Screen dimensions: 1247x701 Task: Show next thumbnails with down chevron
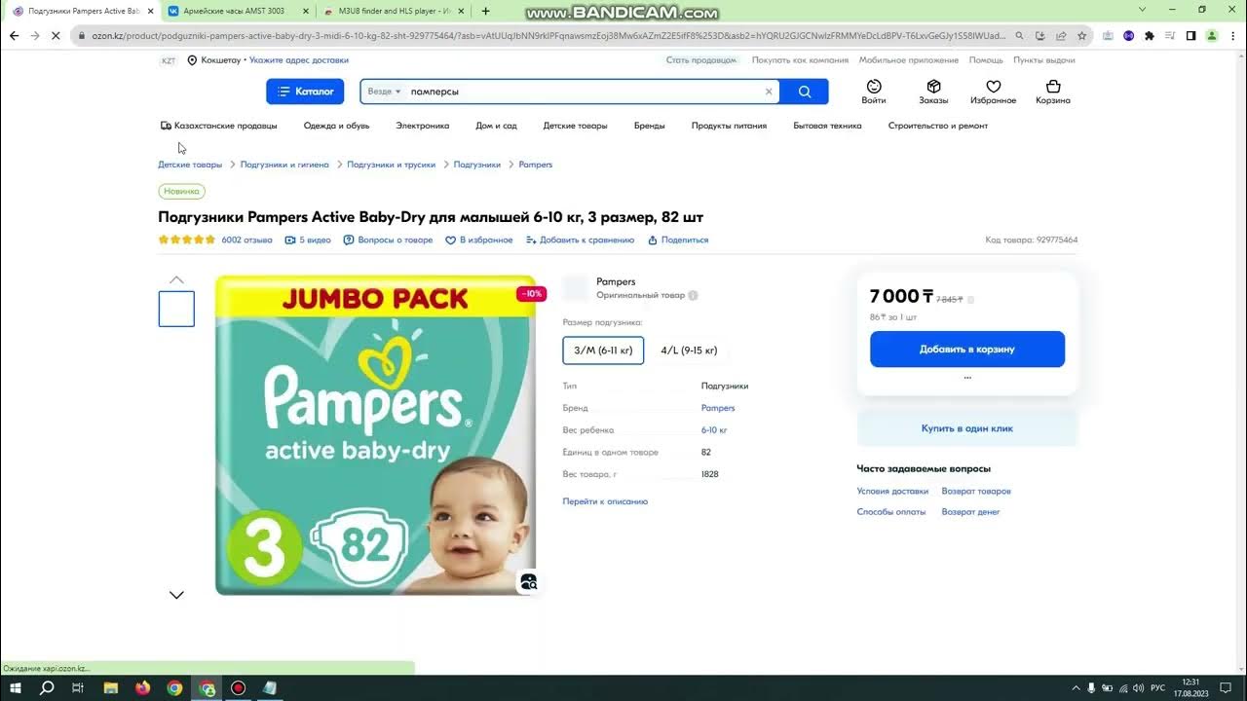176,595
